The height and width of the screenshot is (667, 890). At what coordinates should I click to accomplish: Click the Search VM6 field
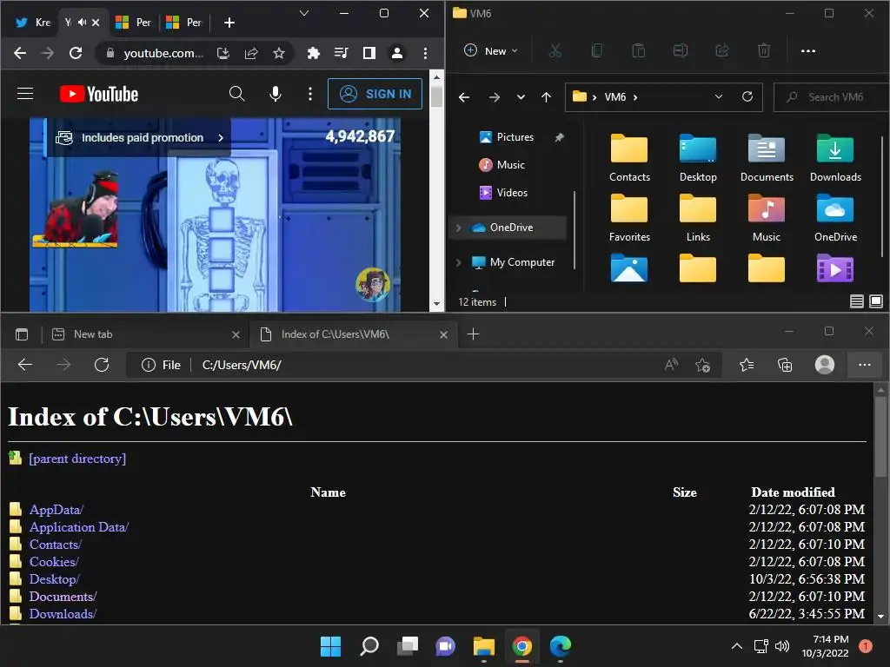pyautogui.click(x=832, y=97)
